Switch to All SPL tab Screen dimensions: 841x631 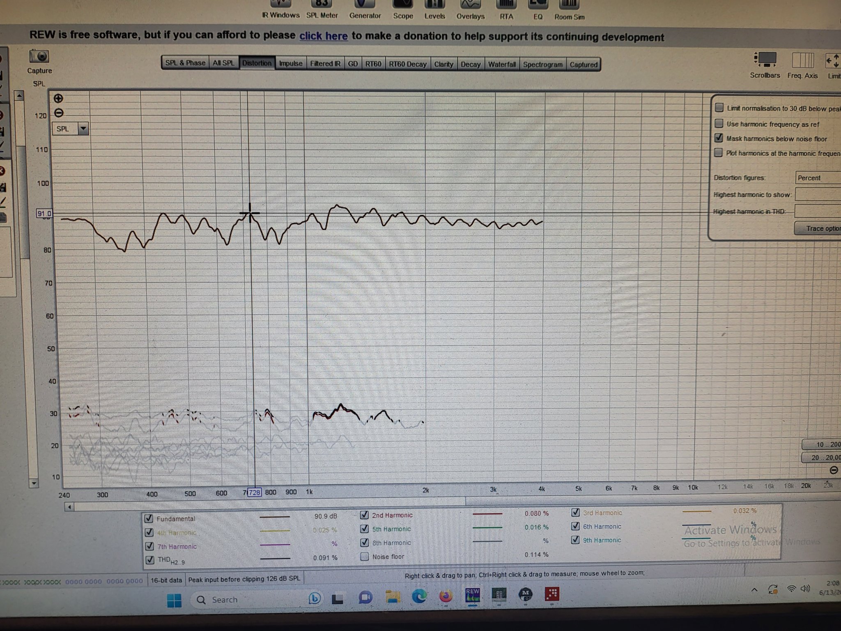pos(224,63)
